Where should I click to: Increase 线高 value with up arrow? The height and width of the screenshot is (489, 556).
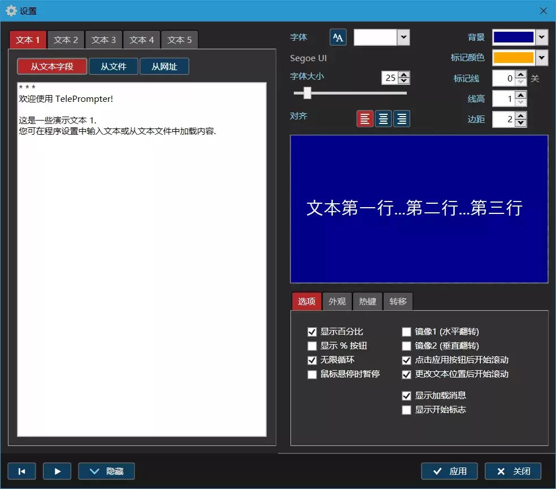(x=520, y=95)
